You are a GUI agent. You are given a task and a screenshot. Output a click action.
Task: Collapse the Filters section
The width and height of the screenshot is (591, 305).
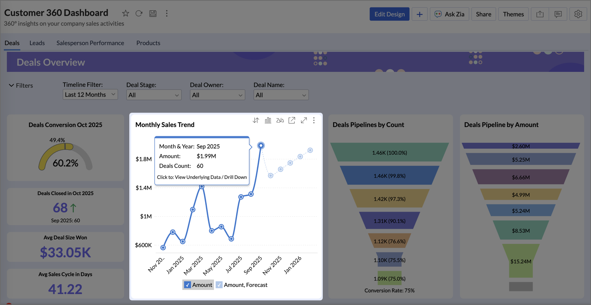[x=12, y=85]
